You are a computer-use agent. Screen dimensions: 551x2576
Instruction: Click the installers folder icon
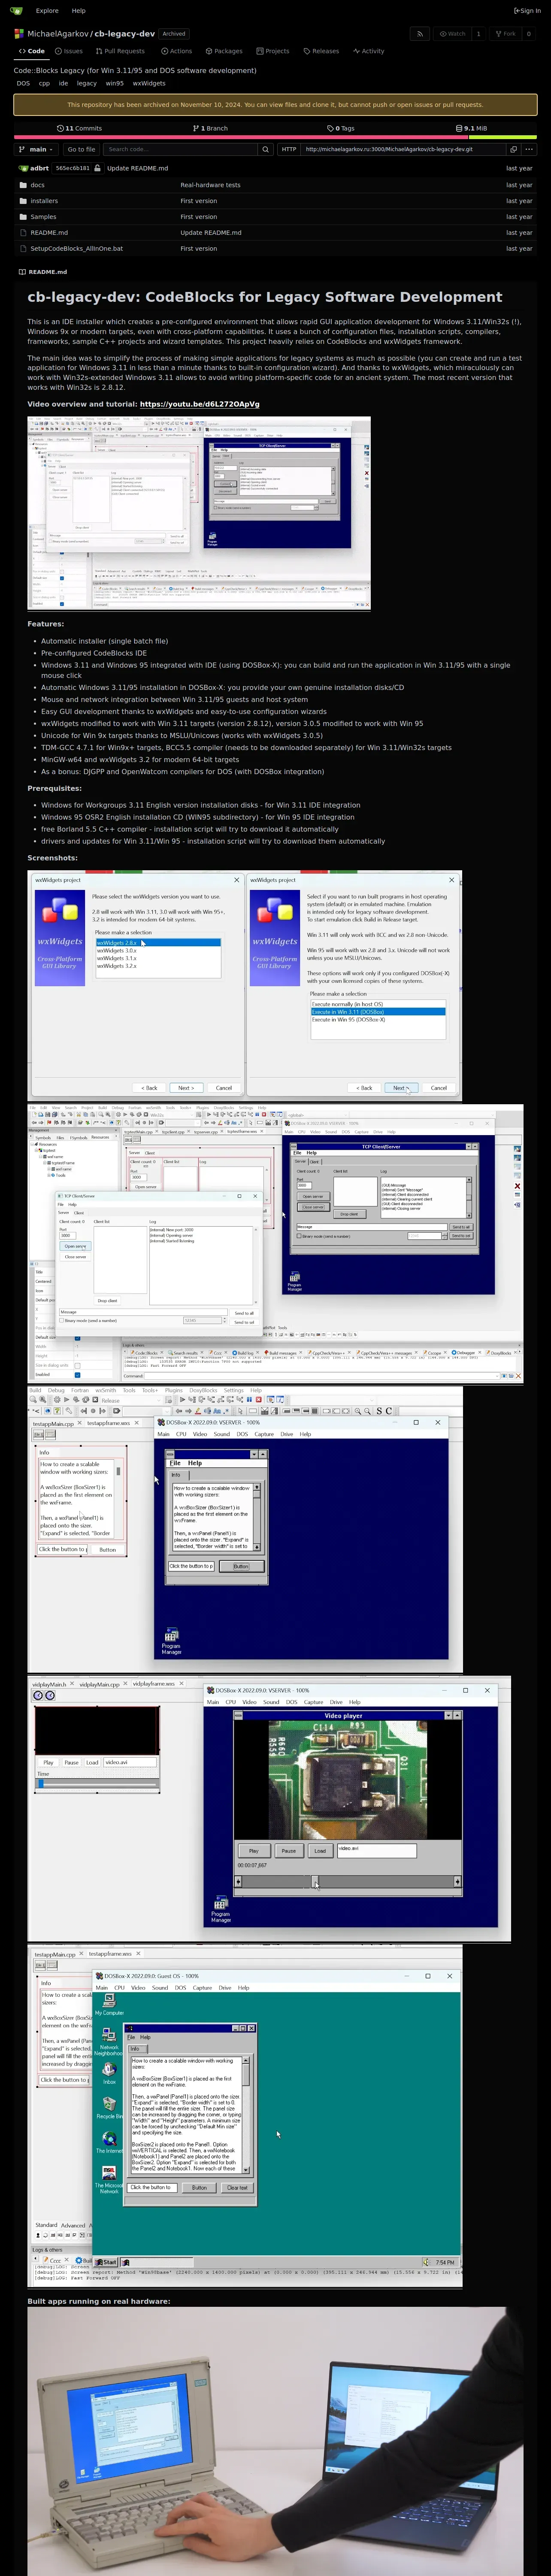point(23,201)
